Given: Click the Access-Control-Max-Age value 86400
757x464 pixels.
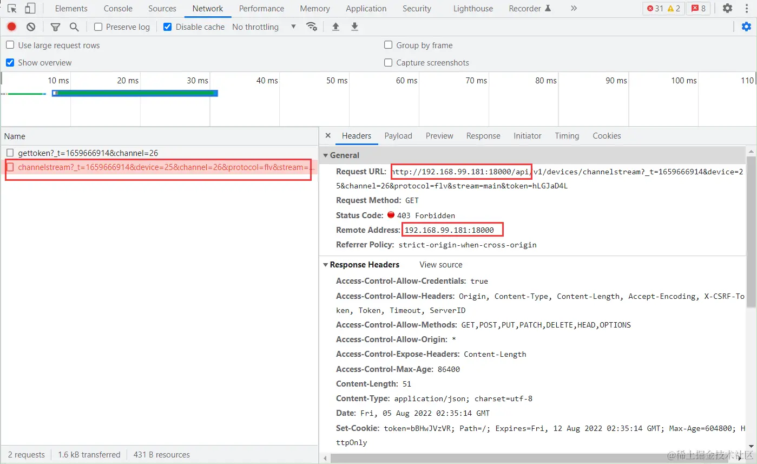Looking at the screenshot, I should 449,369.
